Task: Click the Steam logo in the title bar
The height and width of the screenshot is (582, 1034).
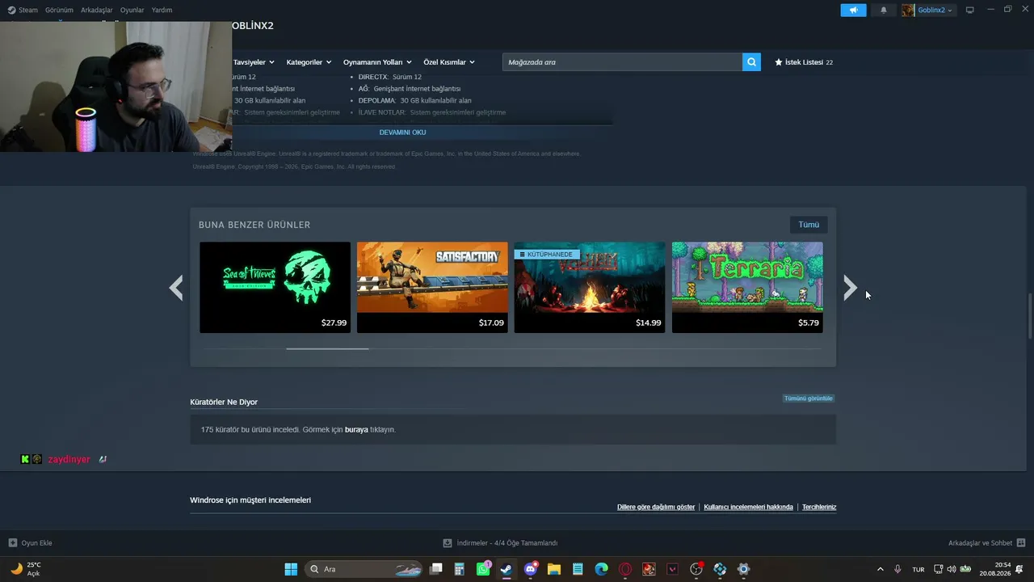Action: (11, 11)
